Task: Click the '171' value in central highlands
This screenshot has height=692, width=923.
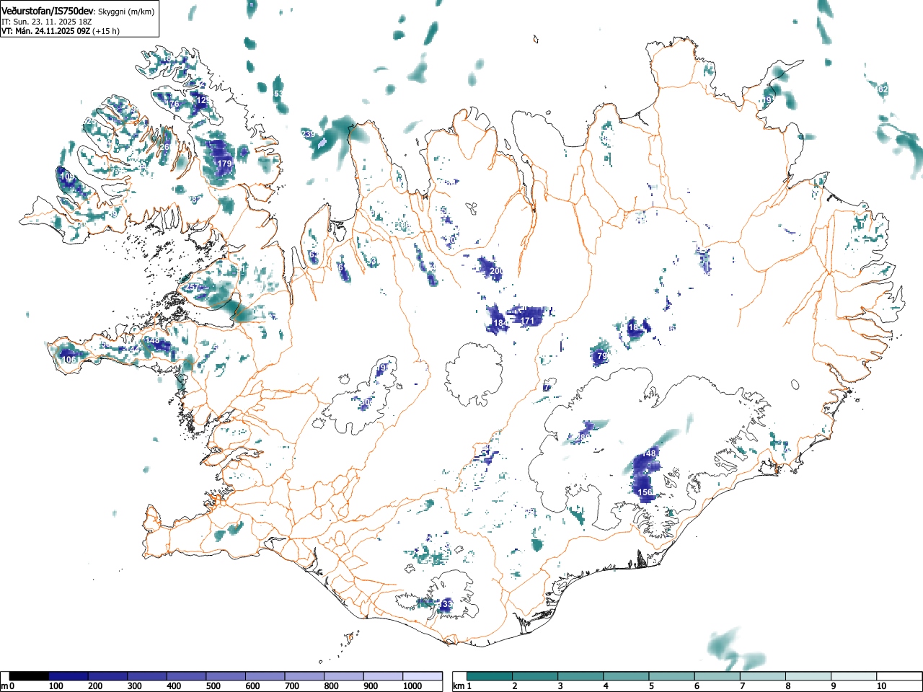Action: click(528, 321)
